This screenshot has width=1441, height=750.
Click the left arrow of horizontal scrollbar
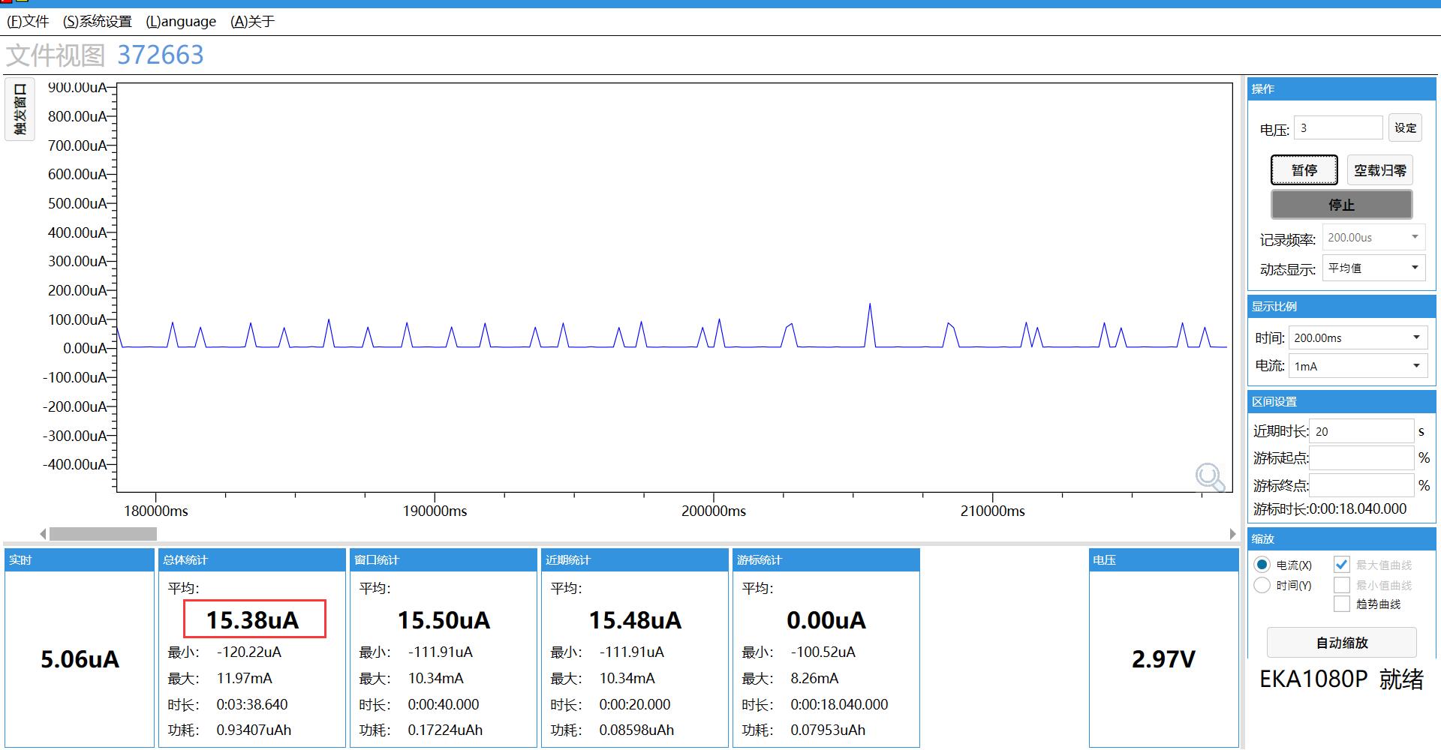click(x=43, y=534)
